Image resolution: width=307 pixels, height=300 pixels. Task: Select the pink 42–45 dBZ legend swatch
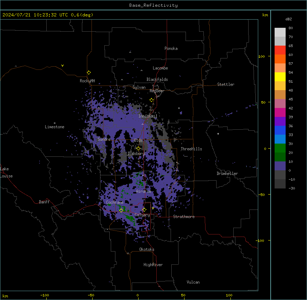click(x=280, y=104)
